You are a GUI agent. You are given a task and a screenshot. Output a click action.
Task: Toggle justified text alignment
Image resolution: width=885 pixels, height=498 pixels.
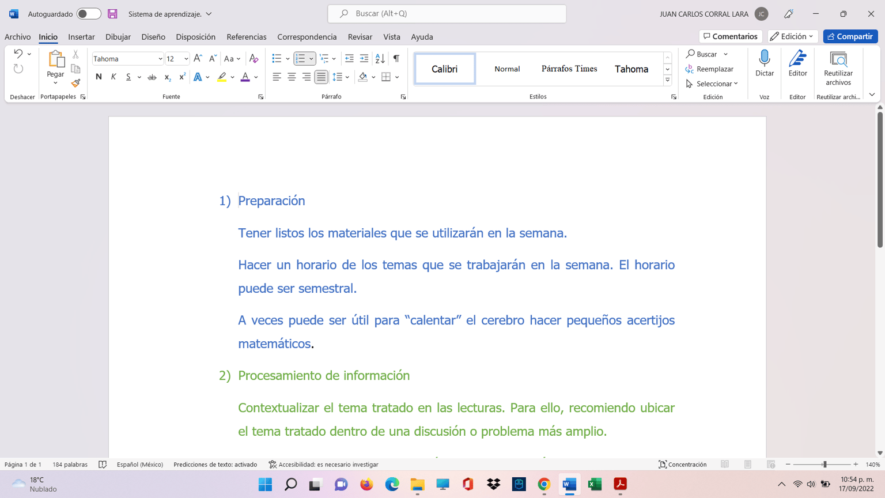[x=322, y=77]
